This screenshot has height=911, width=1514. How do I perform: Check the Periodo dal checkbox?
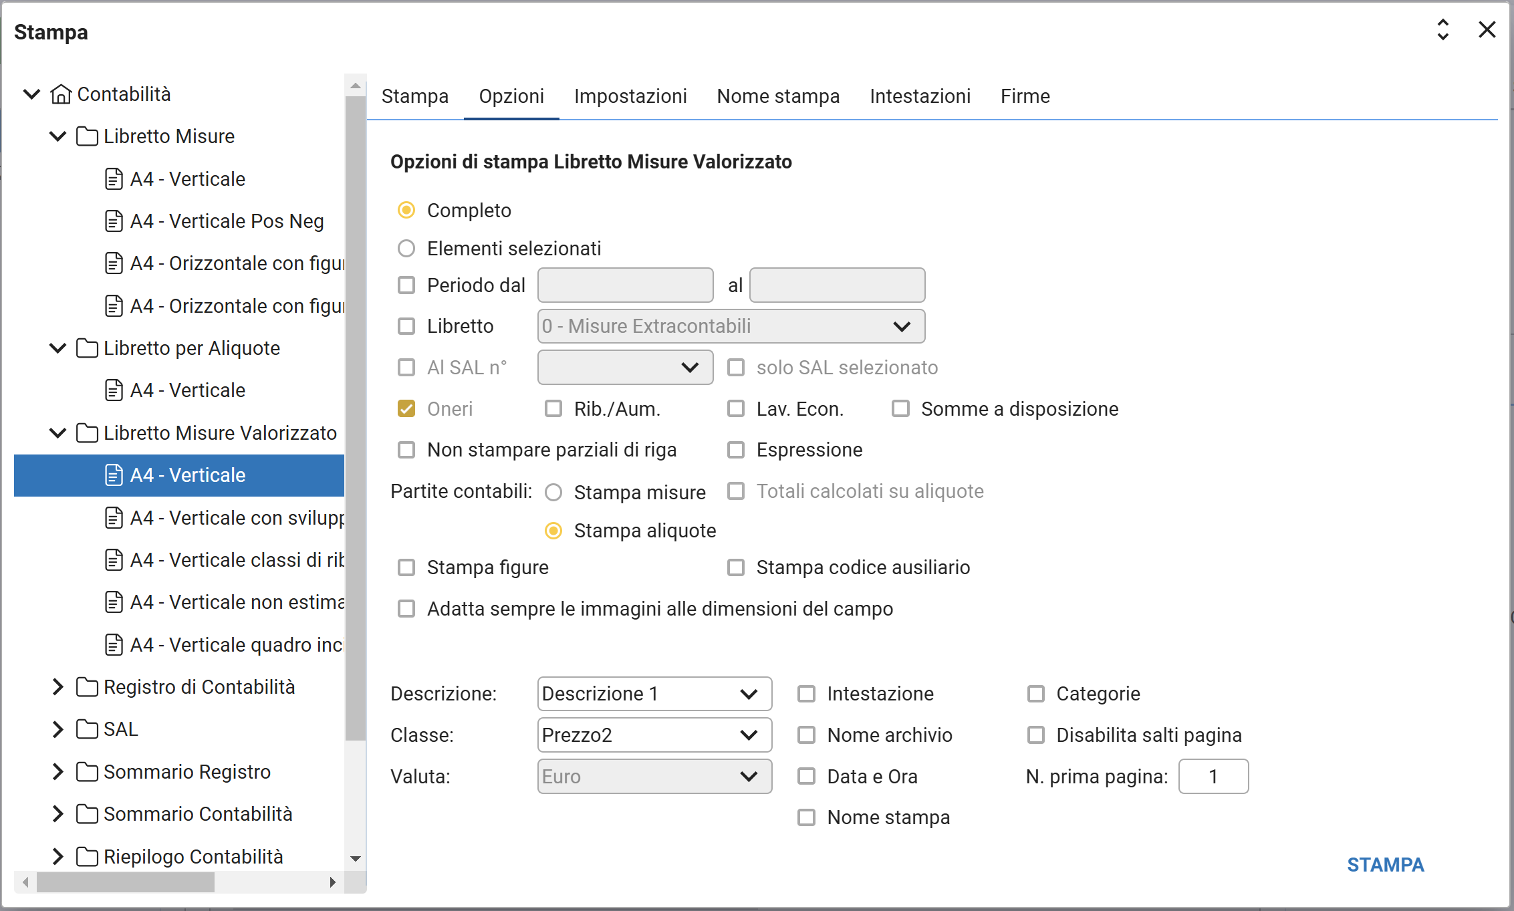point(406,285)
